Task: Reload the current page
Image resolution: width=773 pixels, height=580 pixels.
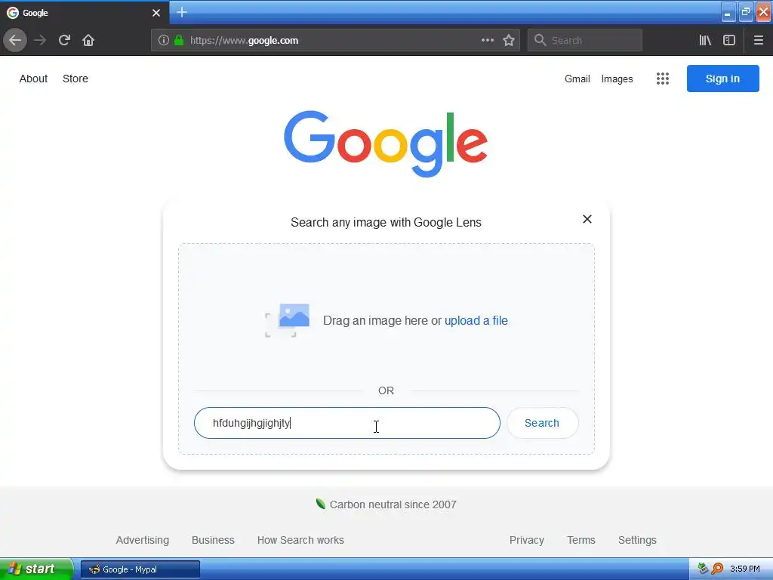Action: 64,40
